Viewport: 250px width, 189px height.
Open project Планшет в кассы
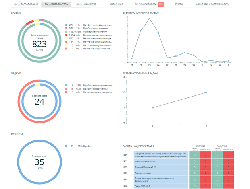161,173
